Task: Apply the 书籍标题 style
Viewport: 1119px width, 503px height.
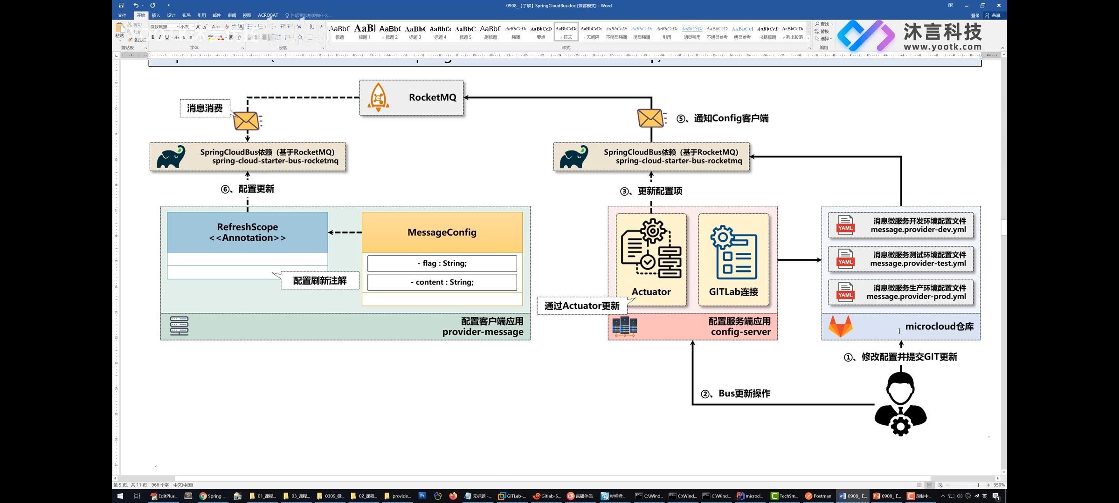Action: 767,32
